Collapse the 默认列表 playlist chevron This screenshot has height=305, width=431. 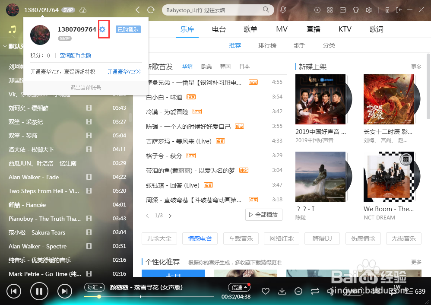click(5, 46)
